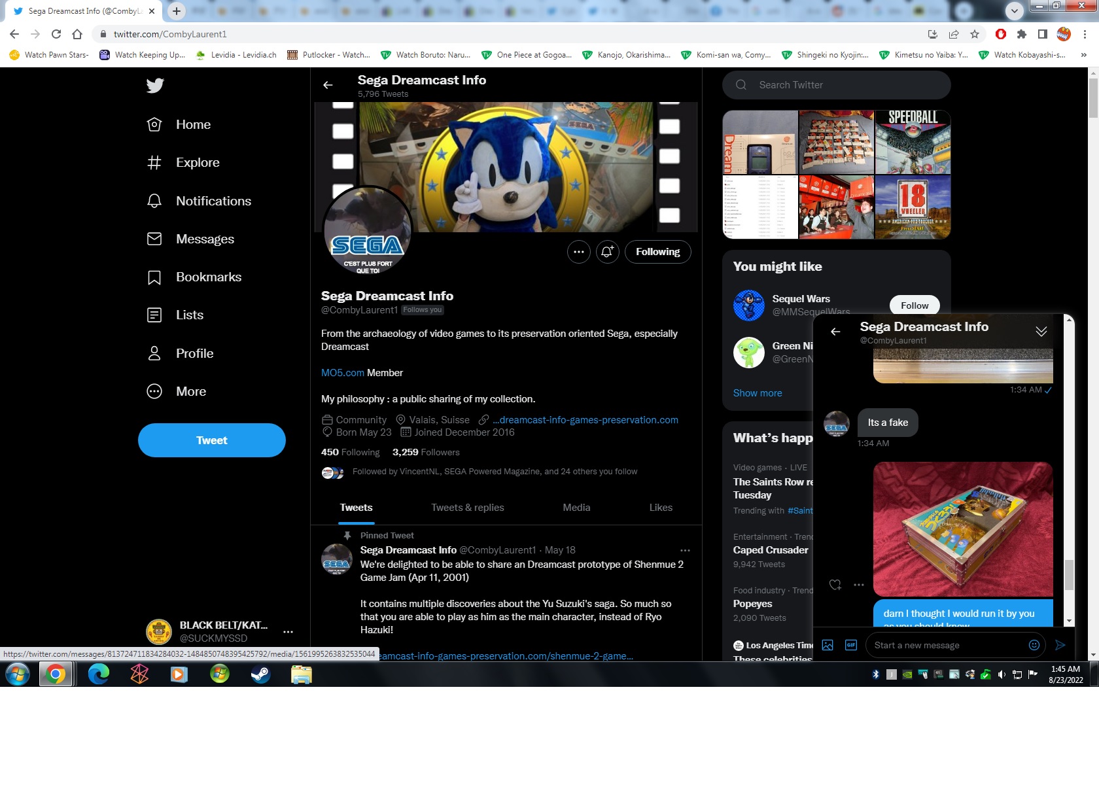Viewport: 1099px width, 785px height.
Task: Switch to the Likes tab
Action: pyautogui.click(x=661, y=508)
